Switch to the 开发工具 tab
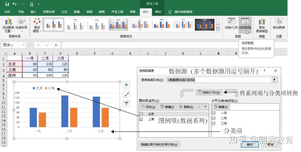The width and height of the screenshot is (301, 152). (117, 12)
